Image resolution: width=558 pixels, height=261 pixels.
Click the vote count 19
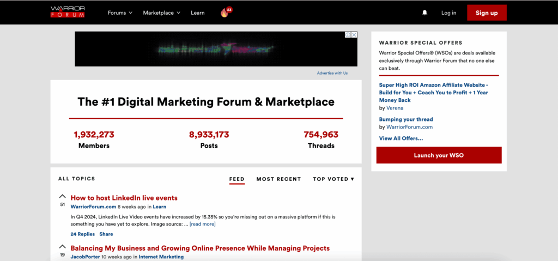pyautogui.click(x=62, y=255)
